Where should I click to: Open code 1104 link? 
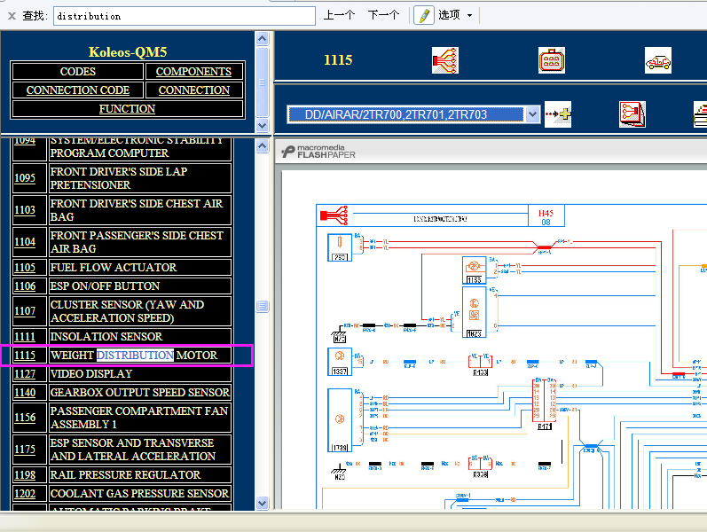click(25, 242)
